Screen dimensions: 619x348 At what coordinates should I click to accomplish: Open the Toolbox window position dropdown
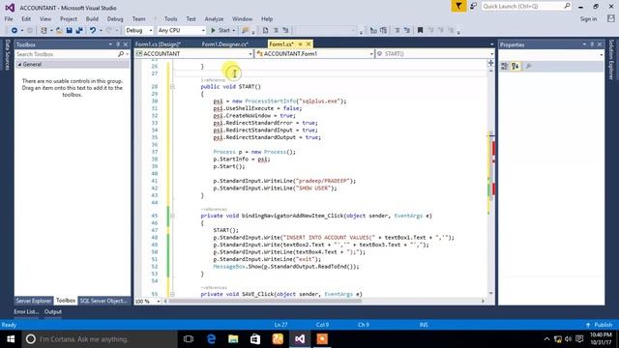point(110,44)
